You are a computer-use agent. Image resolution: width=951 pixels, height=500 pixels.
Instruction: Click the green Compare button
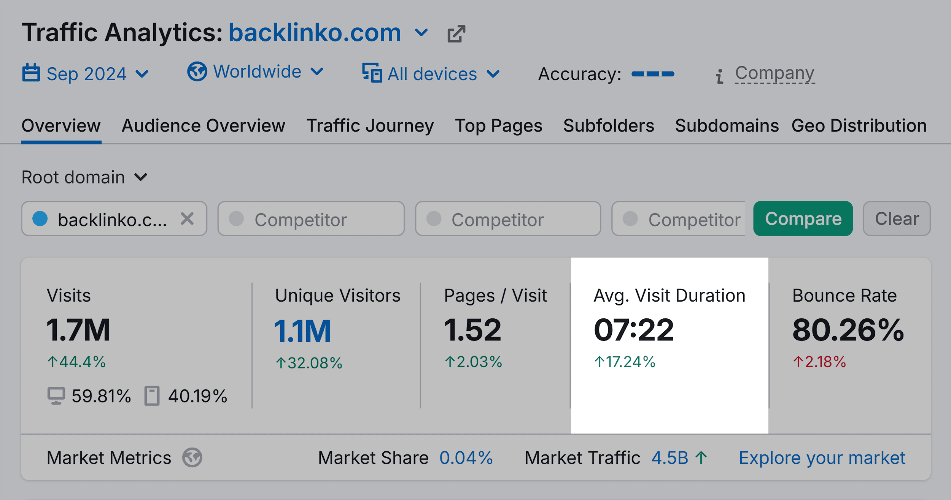click(803, 218)
